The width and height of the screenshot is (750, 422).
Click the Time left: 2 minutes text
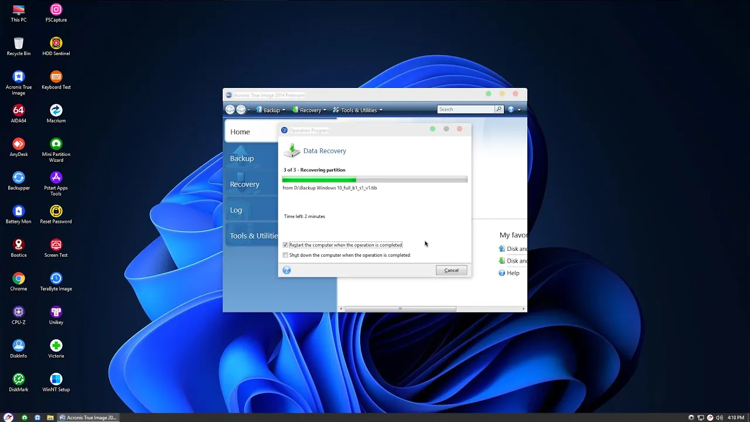click(x=304, y=216)
